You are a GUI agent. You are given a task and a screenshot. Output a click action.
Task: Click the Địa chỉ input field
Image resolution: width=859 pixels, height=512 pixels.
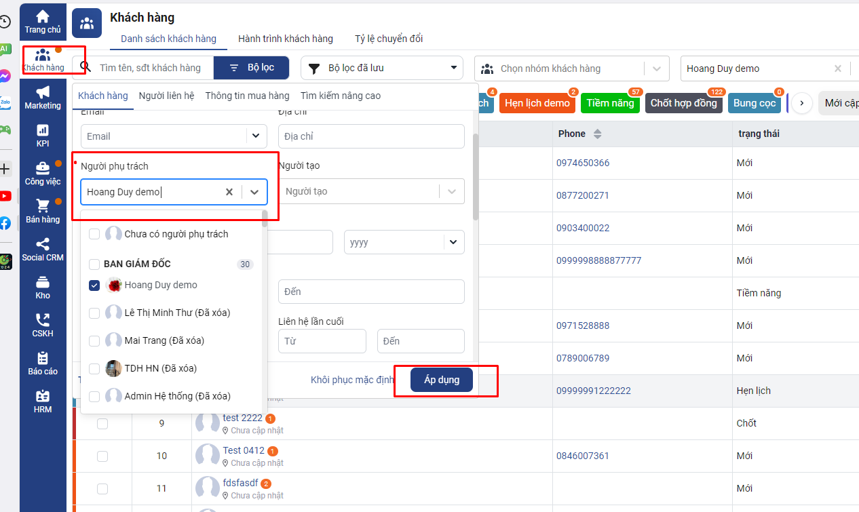[371, 136]
